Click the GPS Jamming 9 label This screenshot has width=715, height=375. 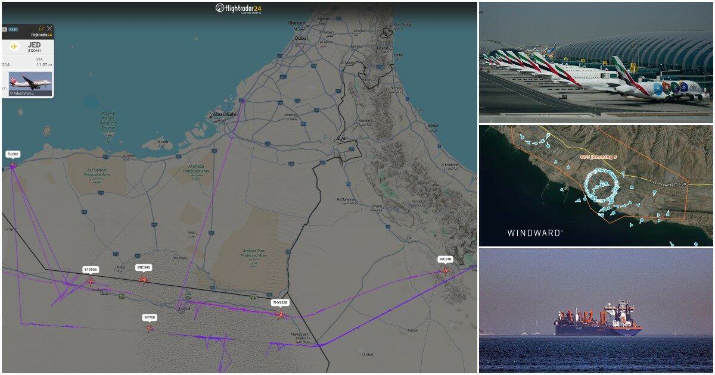click(599, 157)
